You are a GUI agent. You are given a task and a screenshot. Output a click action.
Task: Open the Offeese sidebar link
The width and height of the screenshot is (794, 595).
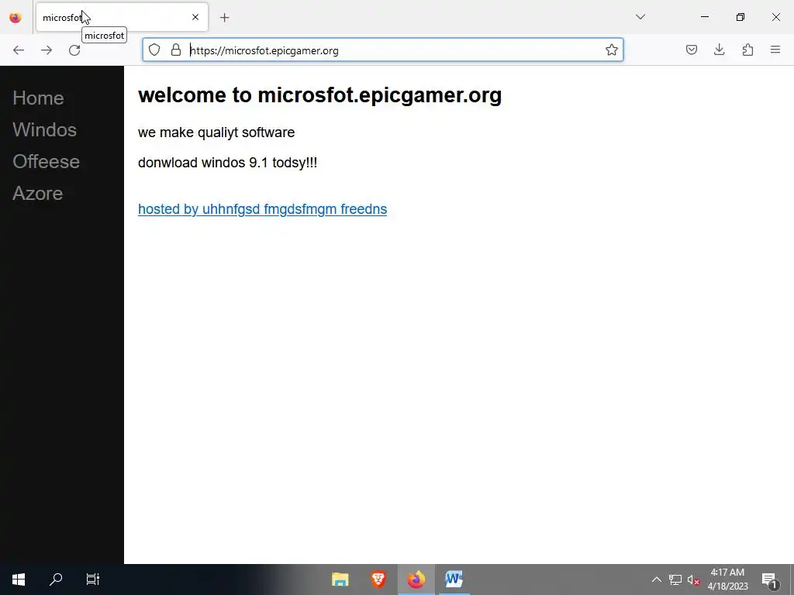(46, 161)
